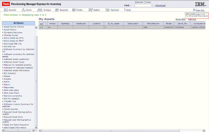This screenshot has width=209, height=132.
Task: Click Show Detail As TEXT
Action: (14, 41)
